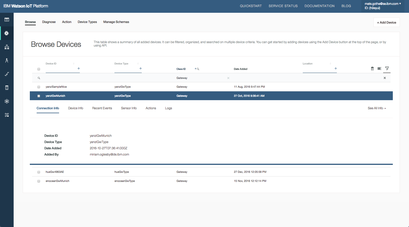Toggle the filter funnel icon
The width and height of the screenshot is (409, 227).
click(x=387, y=68)
